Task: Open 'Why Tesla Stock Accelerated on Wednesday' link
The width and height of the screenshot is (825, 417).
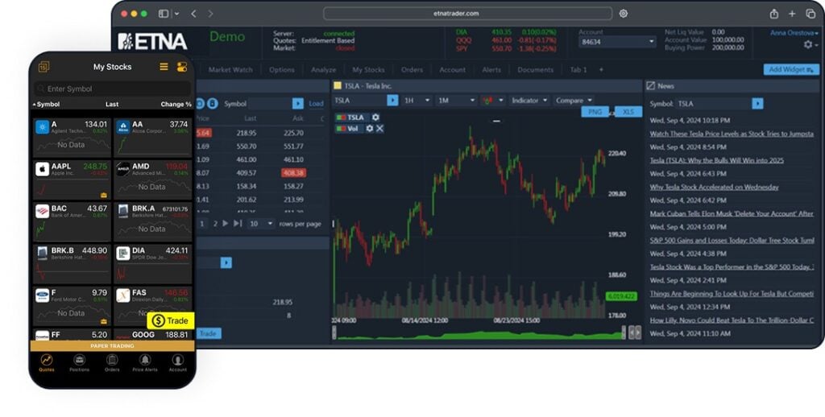Action: coord(714,187)
